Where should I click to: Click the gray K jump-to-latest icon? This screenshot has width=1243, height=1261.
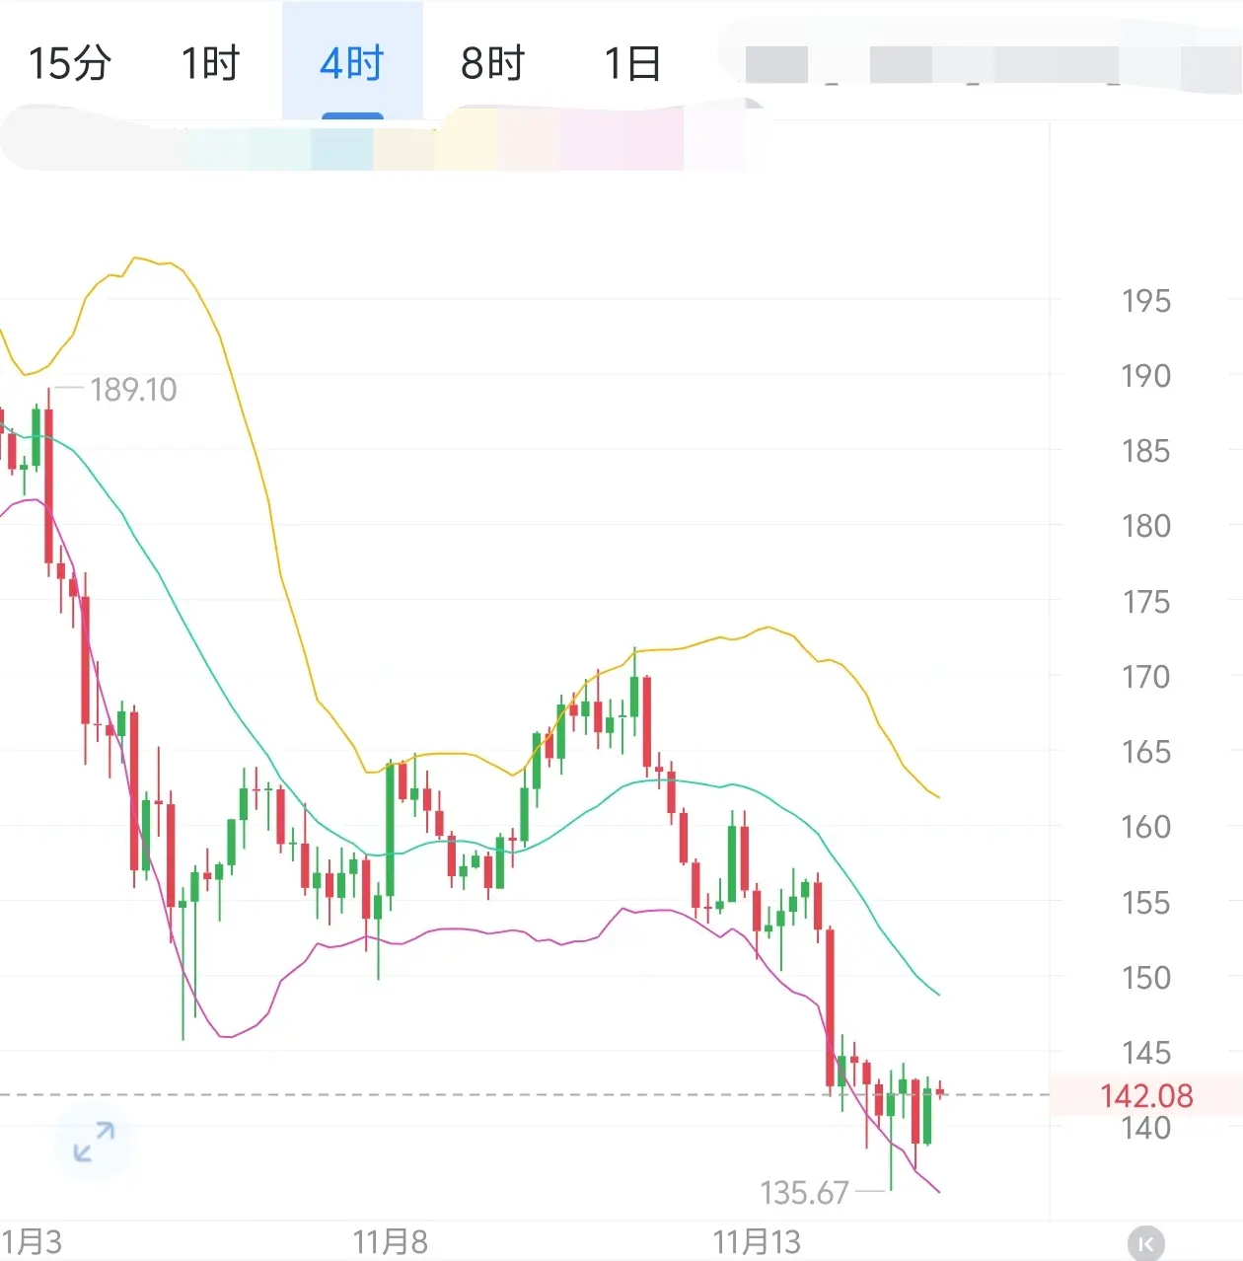pyautogui.click(x=1145, y=1242)
